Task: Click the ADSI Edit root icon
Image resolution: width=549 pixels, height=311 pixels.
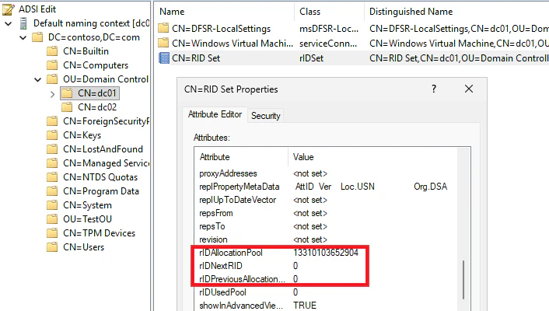Action: tap(9, 9)
